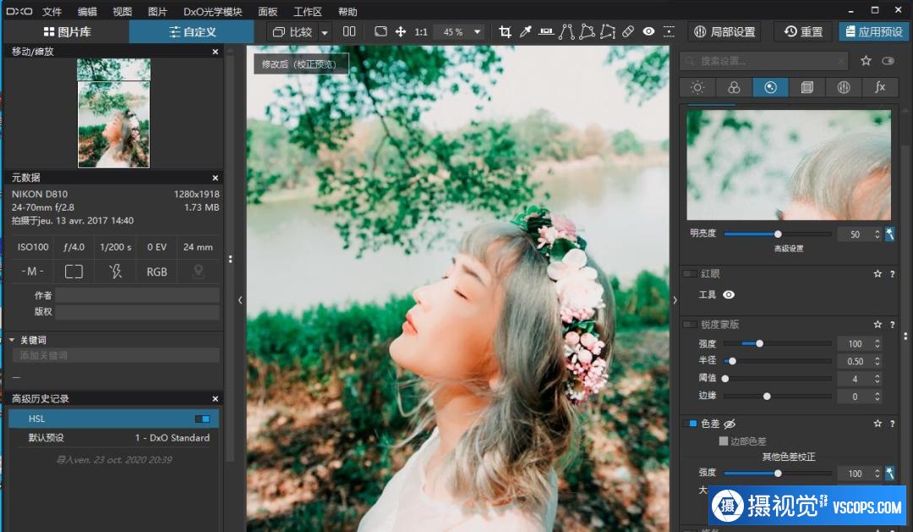Click the 应用预设 button
Image resolution: width=913 pixels, height=532 pixels.
pos(875,31)
